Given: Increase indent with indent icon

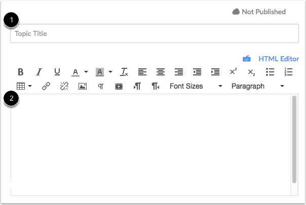Looking at the screenshot, I should click(215, 72).
